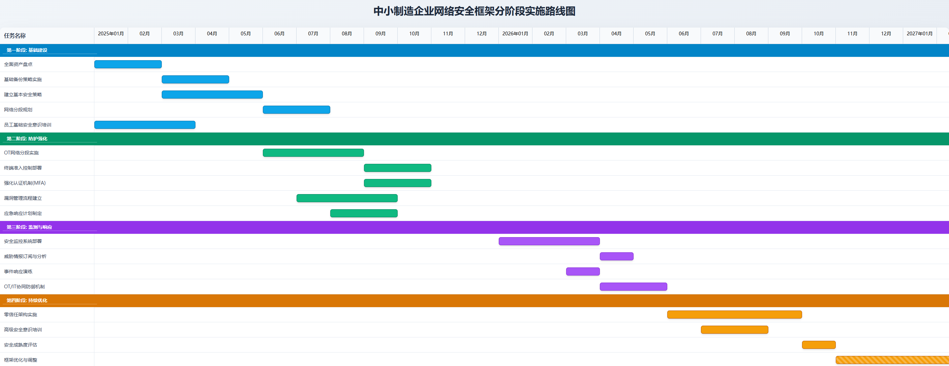The height and width of the screenshot is (366, 949).
Task: Select the 安全监控系统部署 purple bar
Action: pos(549,241)
